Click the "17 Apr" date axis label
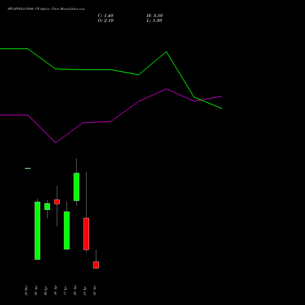This screenshot has height=305, width=305. pos(65,290)
